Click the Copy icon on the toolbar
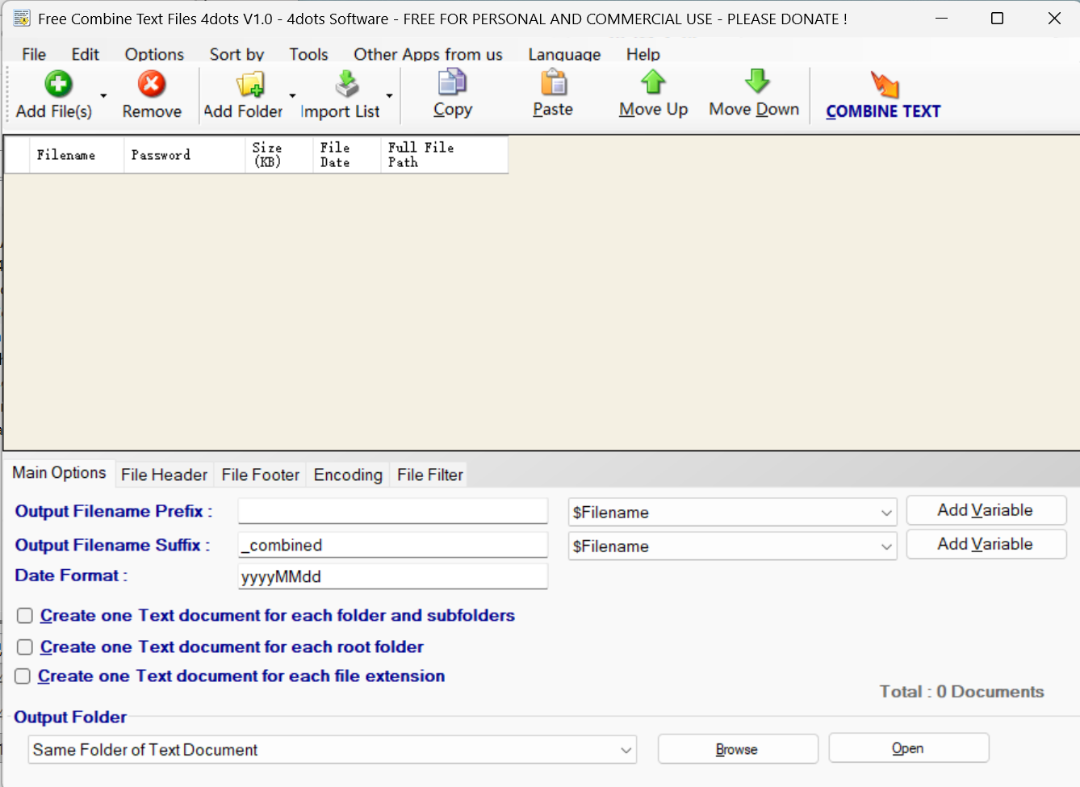Screen dimensions: 1080x787 point(452,86)
